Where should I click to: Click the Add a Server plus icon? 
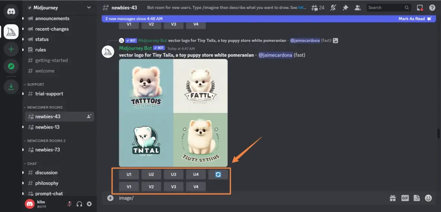pos(11,49)
